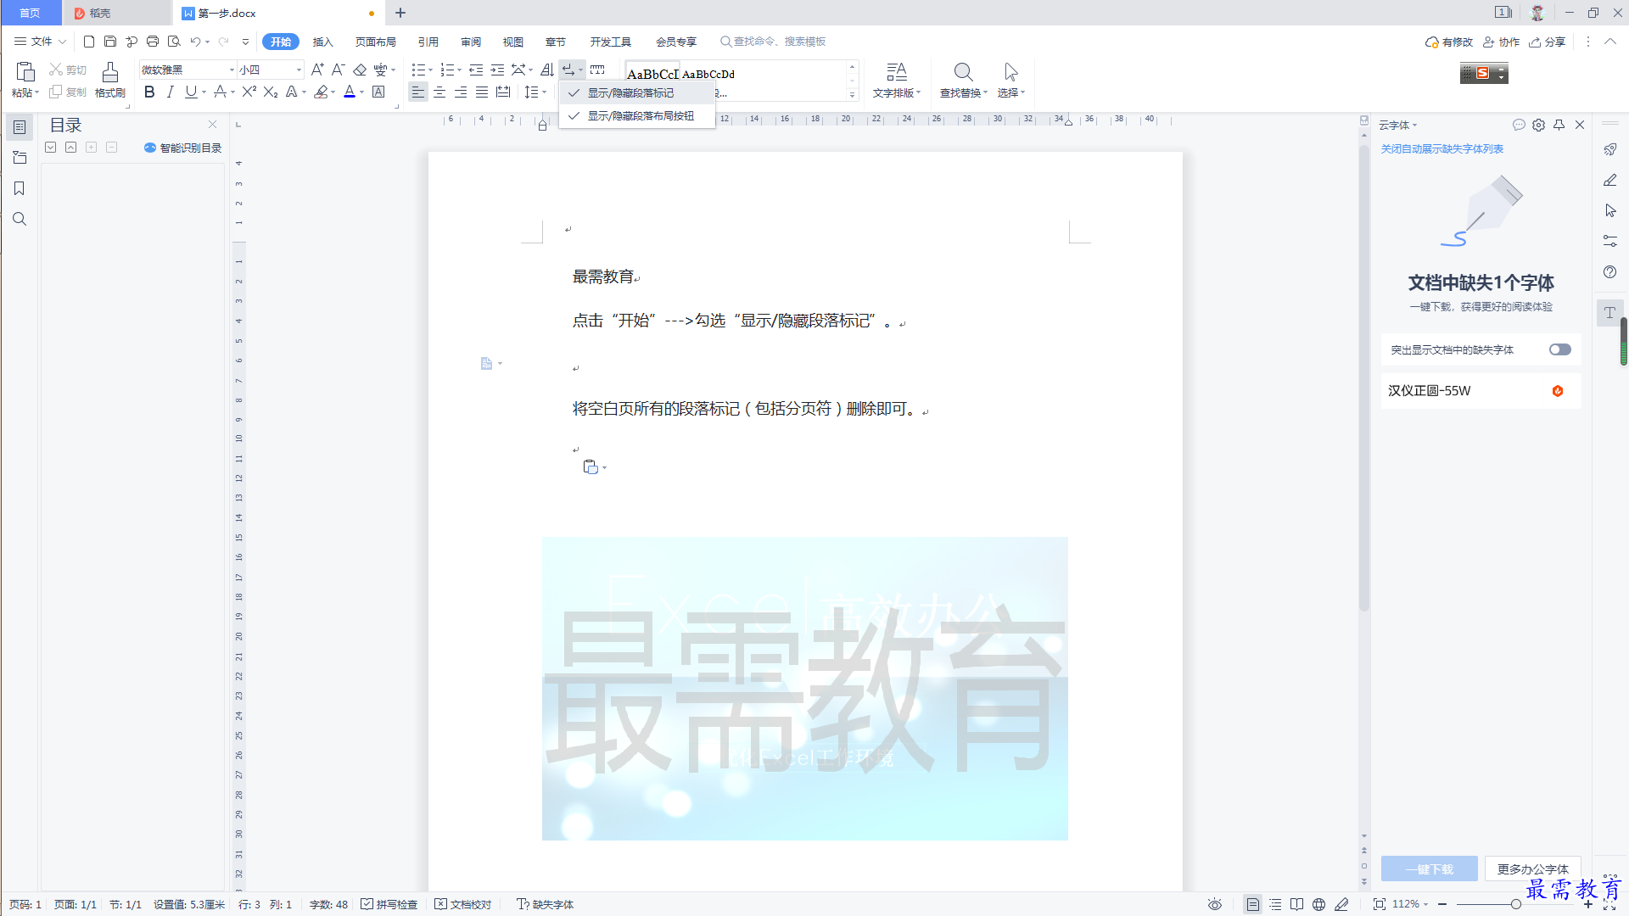1629x916 pixels.
Task: Apply Italic formatting
Action: pos(170,92)
